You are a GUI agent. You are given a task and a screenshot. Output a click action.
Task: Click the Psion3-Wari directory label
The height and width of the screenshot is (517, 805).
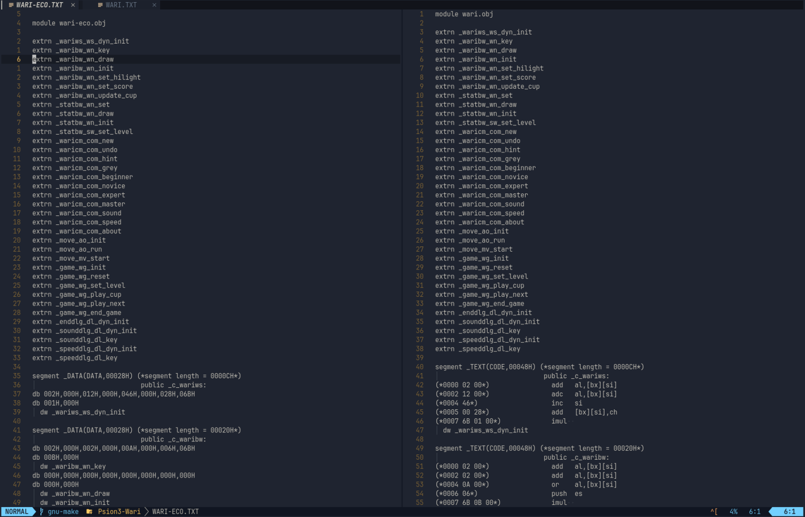[x=119, y=512]
